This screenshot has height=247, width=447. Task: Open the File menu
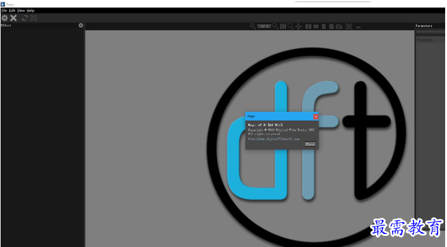pos(4,11)
